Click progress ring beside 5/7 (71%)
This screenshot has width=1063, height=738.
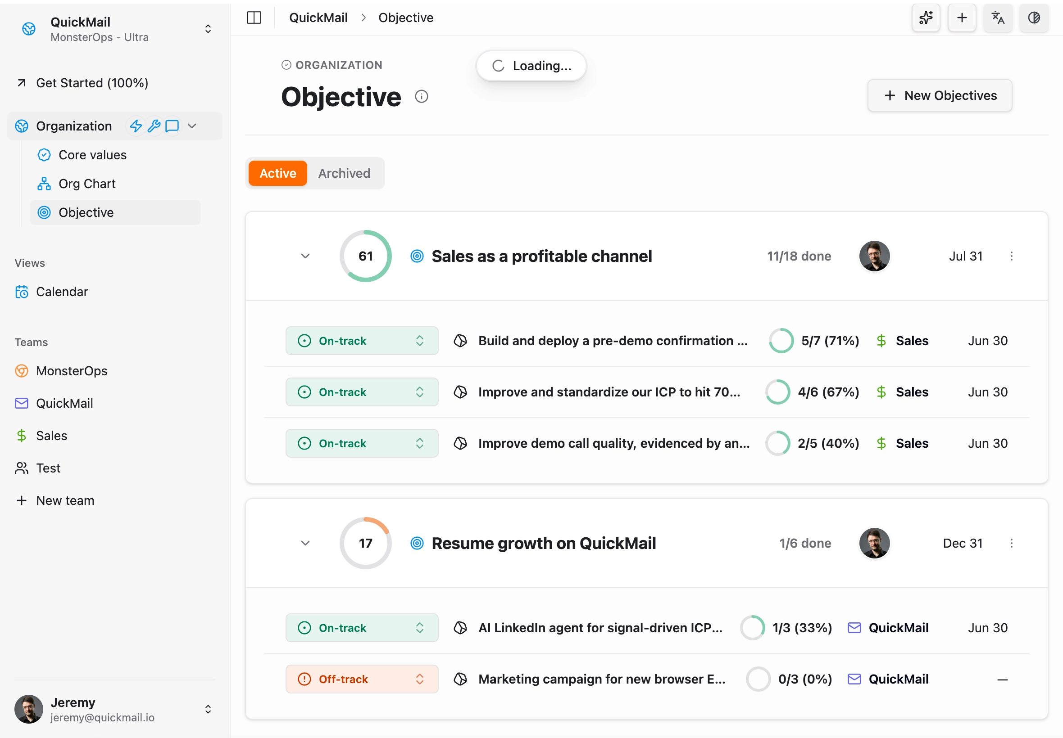point(781,341)
